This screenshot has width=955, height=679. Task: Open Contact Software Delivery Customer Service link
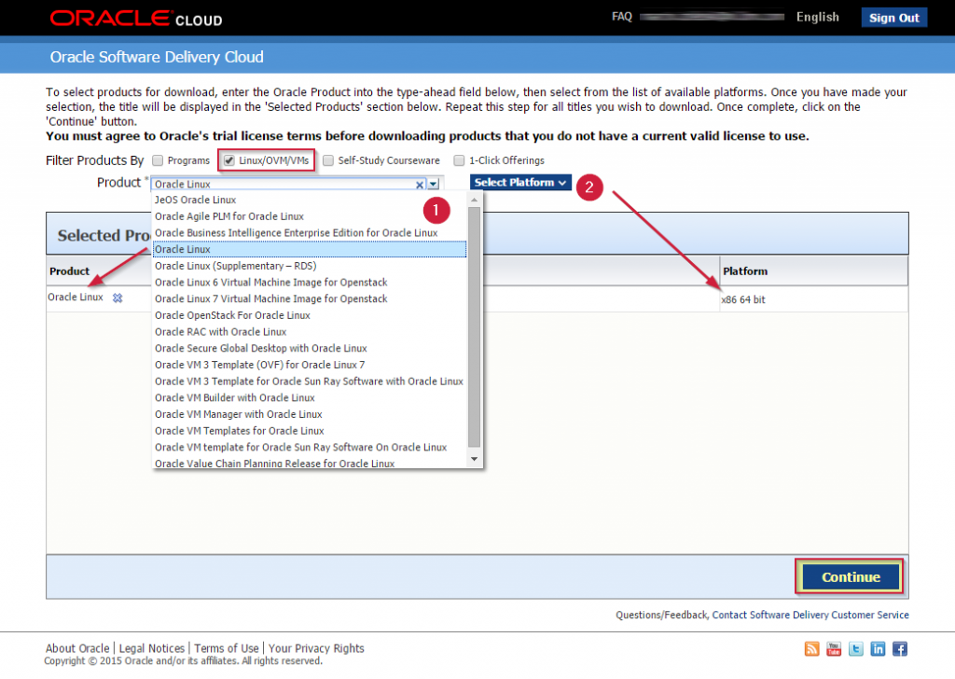[x=810, y=615]
